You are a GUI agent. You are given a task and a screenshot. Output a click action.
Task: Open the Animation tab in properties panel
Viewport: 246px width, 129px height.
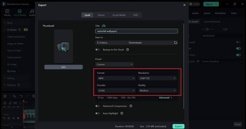pyautogui.click(x=220, y=13)
